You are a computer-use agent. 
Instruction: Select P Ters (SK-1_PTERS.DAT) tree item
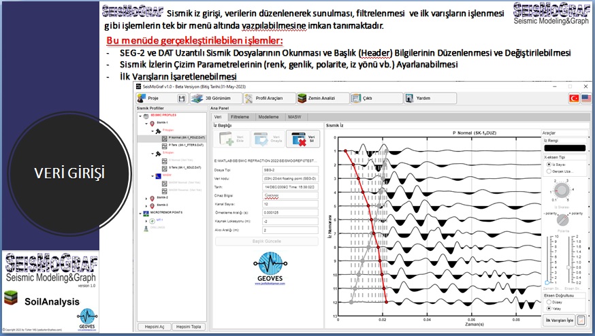click(x=186, y=146)
